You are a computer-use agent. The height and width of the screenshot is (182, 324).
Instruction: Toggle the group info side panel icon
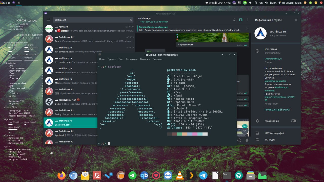[x=241, y=20]
